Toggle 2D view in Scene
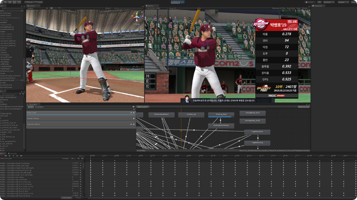357x200 pixels. tap(47, 8)
